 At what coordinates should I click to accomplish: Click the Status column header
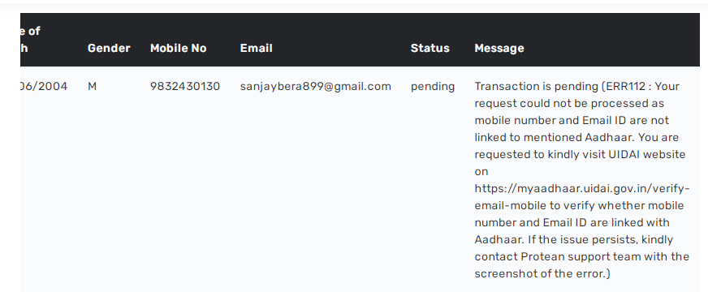click(x=430, y=49)
